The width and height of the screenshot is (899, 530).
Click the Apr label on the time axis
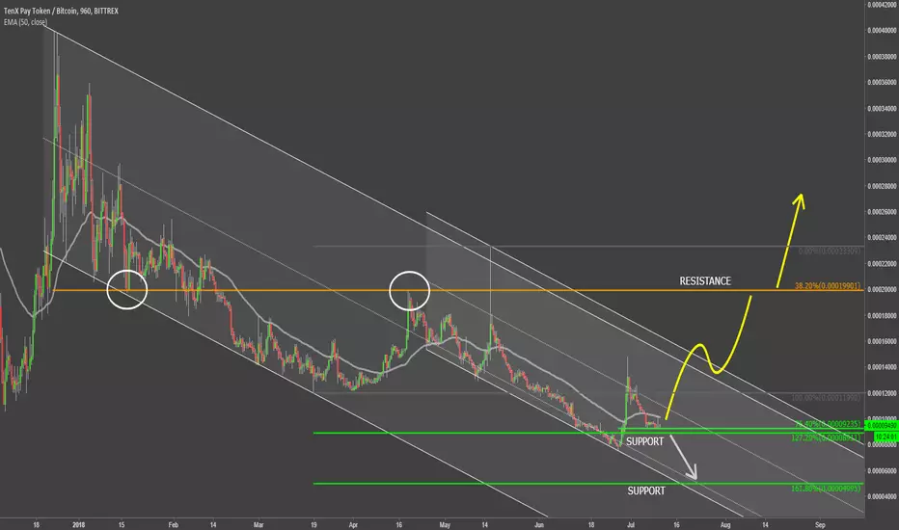pyautogui.click(x=353, y=525)
